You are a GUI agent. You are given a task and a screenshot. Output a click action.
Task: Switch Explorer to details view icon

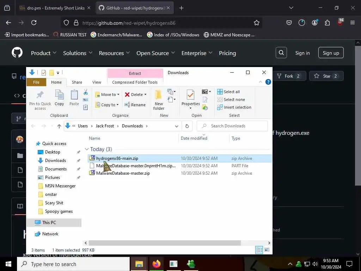tap(259, 250)
